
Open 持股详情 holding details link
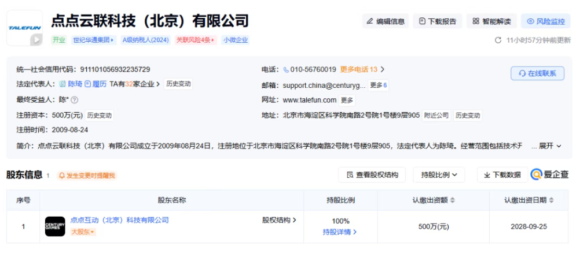tap(340, 232)
